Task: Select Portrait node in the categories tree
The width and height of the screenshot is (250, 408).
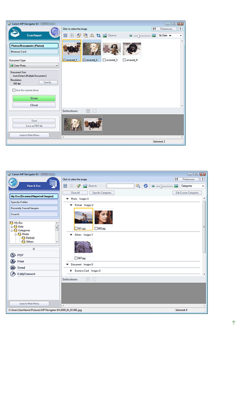Action: 30,238
